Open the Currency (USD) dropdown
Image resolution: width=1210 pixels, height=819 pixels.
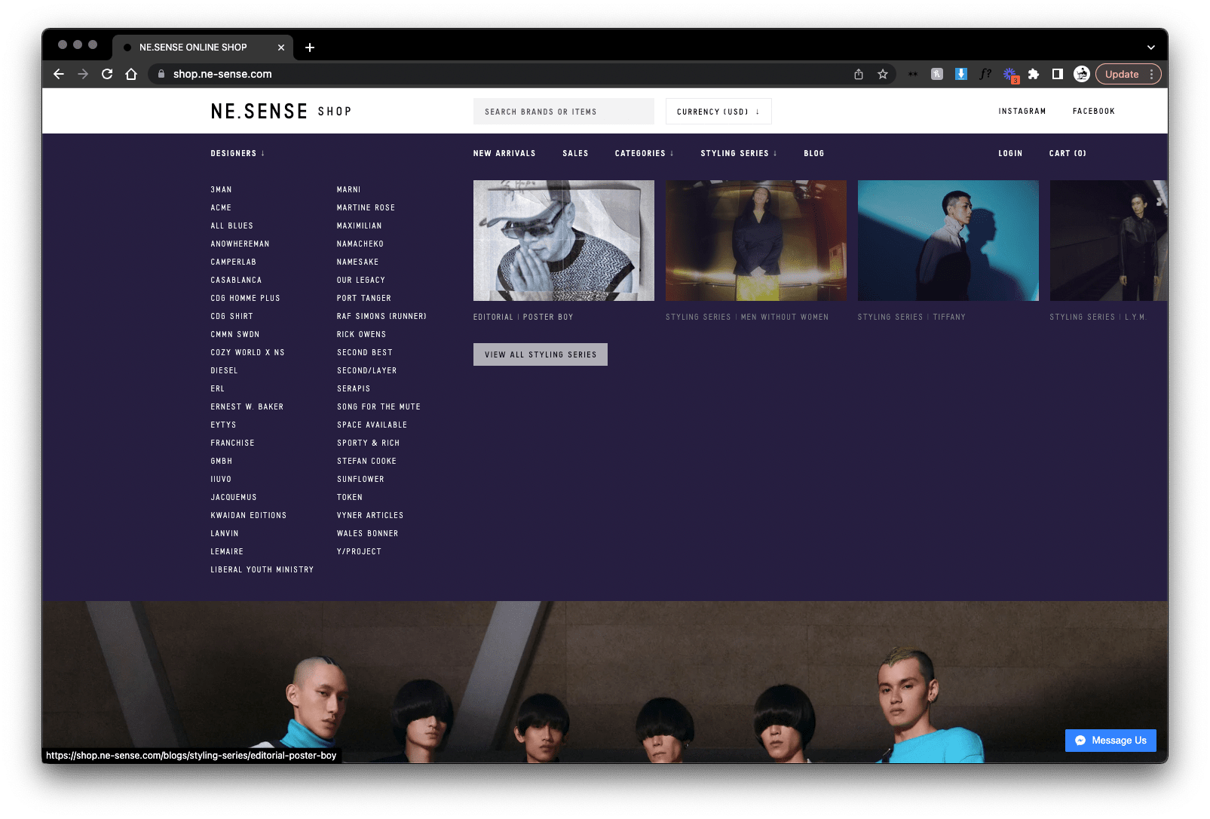(718, 112)
